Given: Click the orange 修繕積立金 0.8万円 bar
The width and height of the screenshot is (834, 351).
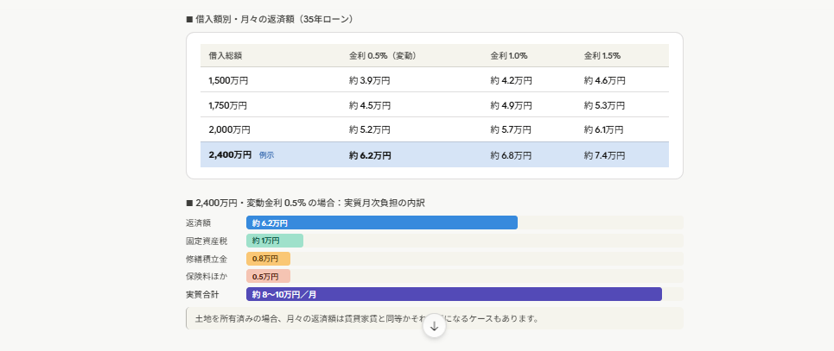Looking at the screenshot, I should click(x=268, y=259).
